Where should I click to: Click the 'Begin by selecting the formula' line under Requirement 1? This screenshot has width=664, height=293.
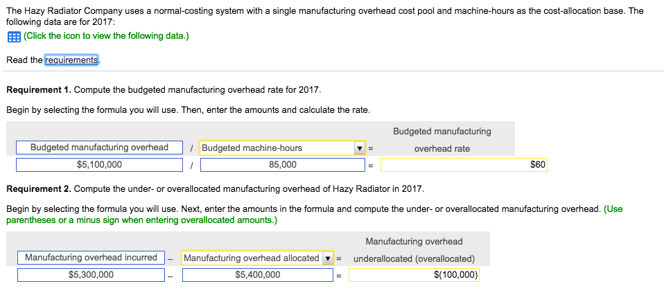188,110
